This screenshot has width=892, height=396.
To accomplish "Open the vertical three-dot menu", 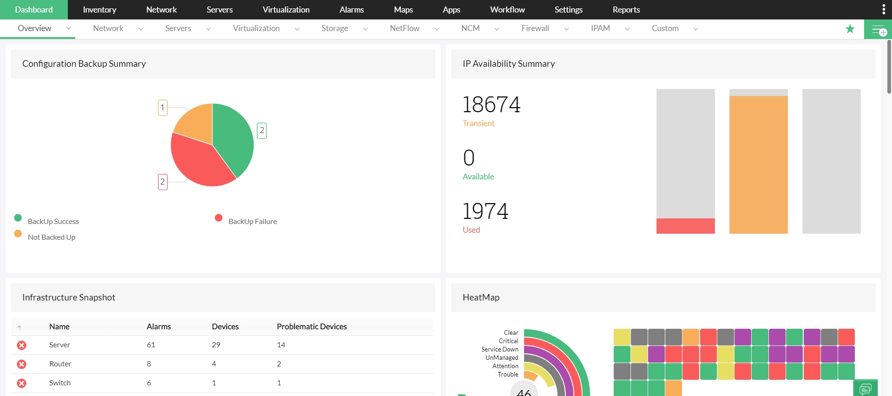I will click(883, 9).
